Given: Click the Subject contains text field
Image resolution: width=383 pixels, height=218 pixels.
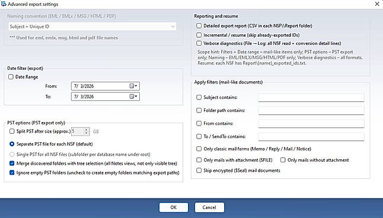Looking at the screenshot, I should (x=311, y=97).
